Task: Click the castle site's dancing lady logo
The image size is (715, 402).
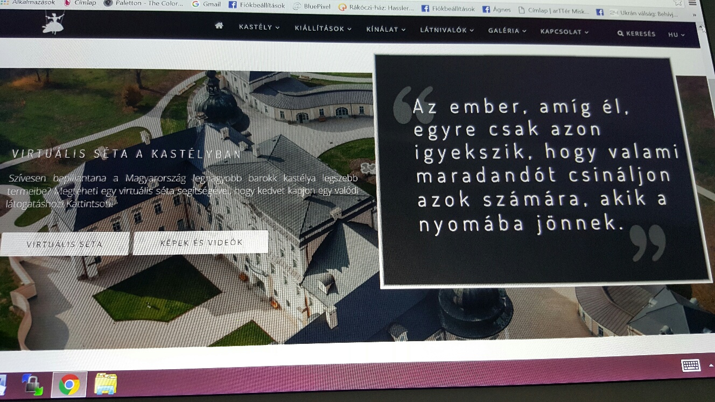Action: pyautogui.click(x=53, y=23)
